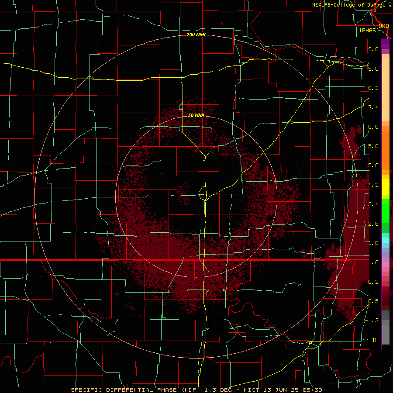This screenshot has height=393, width=393.
Task: Click the 5.8 color scale value
Action: [373, 146]
